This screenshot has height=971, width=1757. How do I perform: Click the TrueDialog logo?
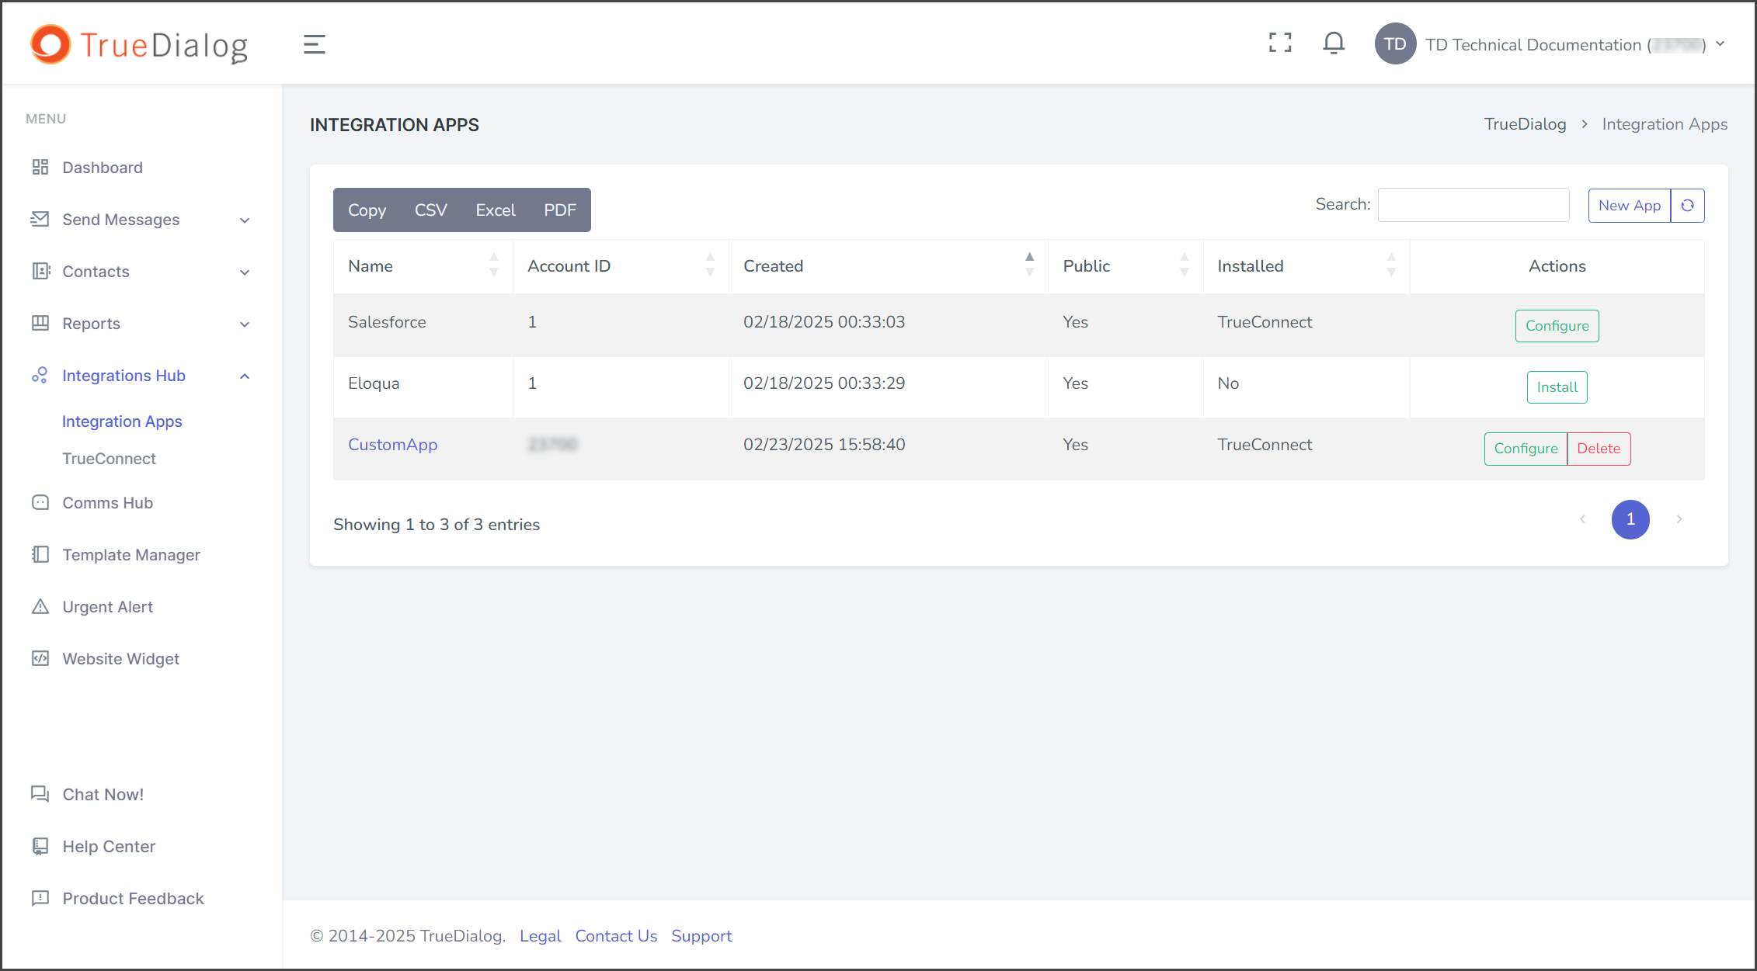click(x=140, y=45)
